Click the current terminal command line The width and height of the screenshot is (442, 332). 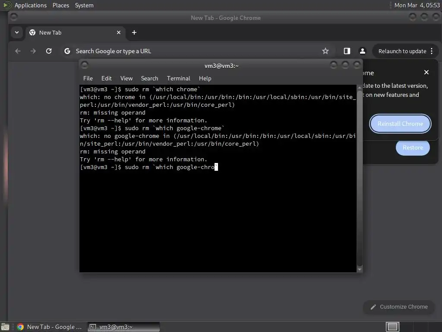pyautogui.click(x=149, y=167)
